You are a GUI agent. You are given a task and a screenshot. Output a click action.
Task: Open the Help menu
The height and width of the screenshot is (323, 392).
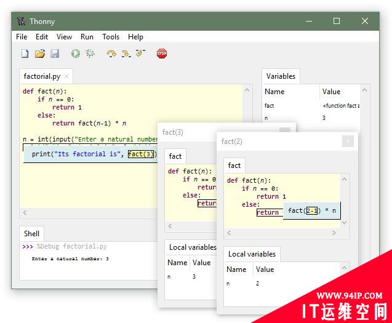click(x=136, y=37)
